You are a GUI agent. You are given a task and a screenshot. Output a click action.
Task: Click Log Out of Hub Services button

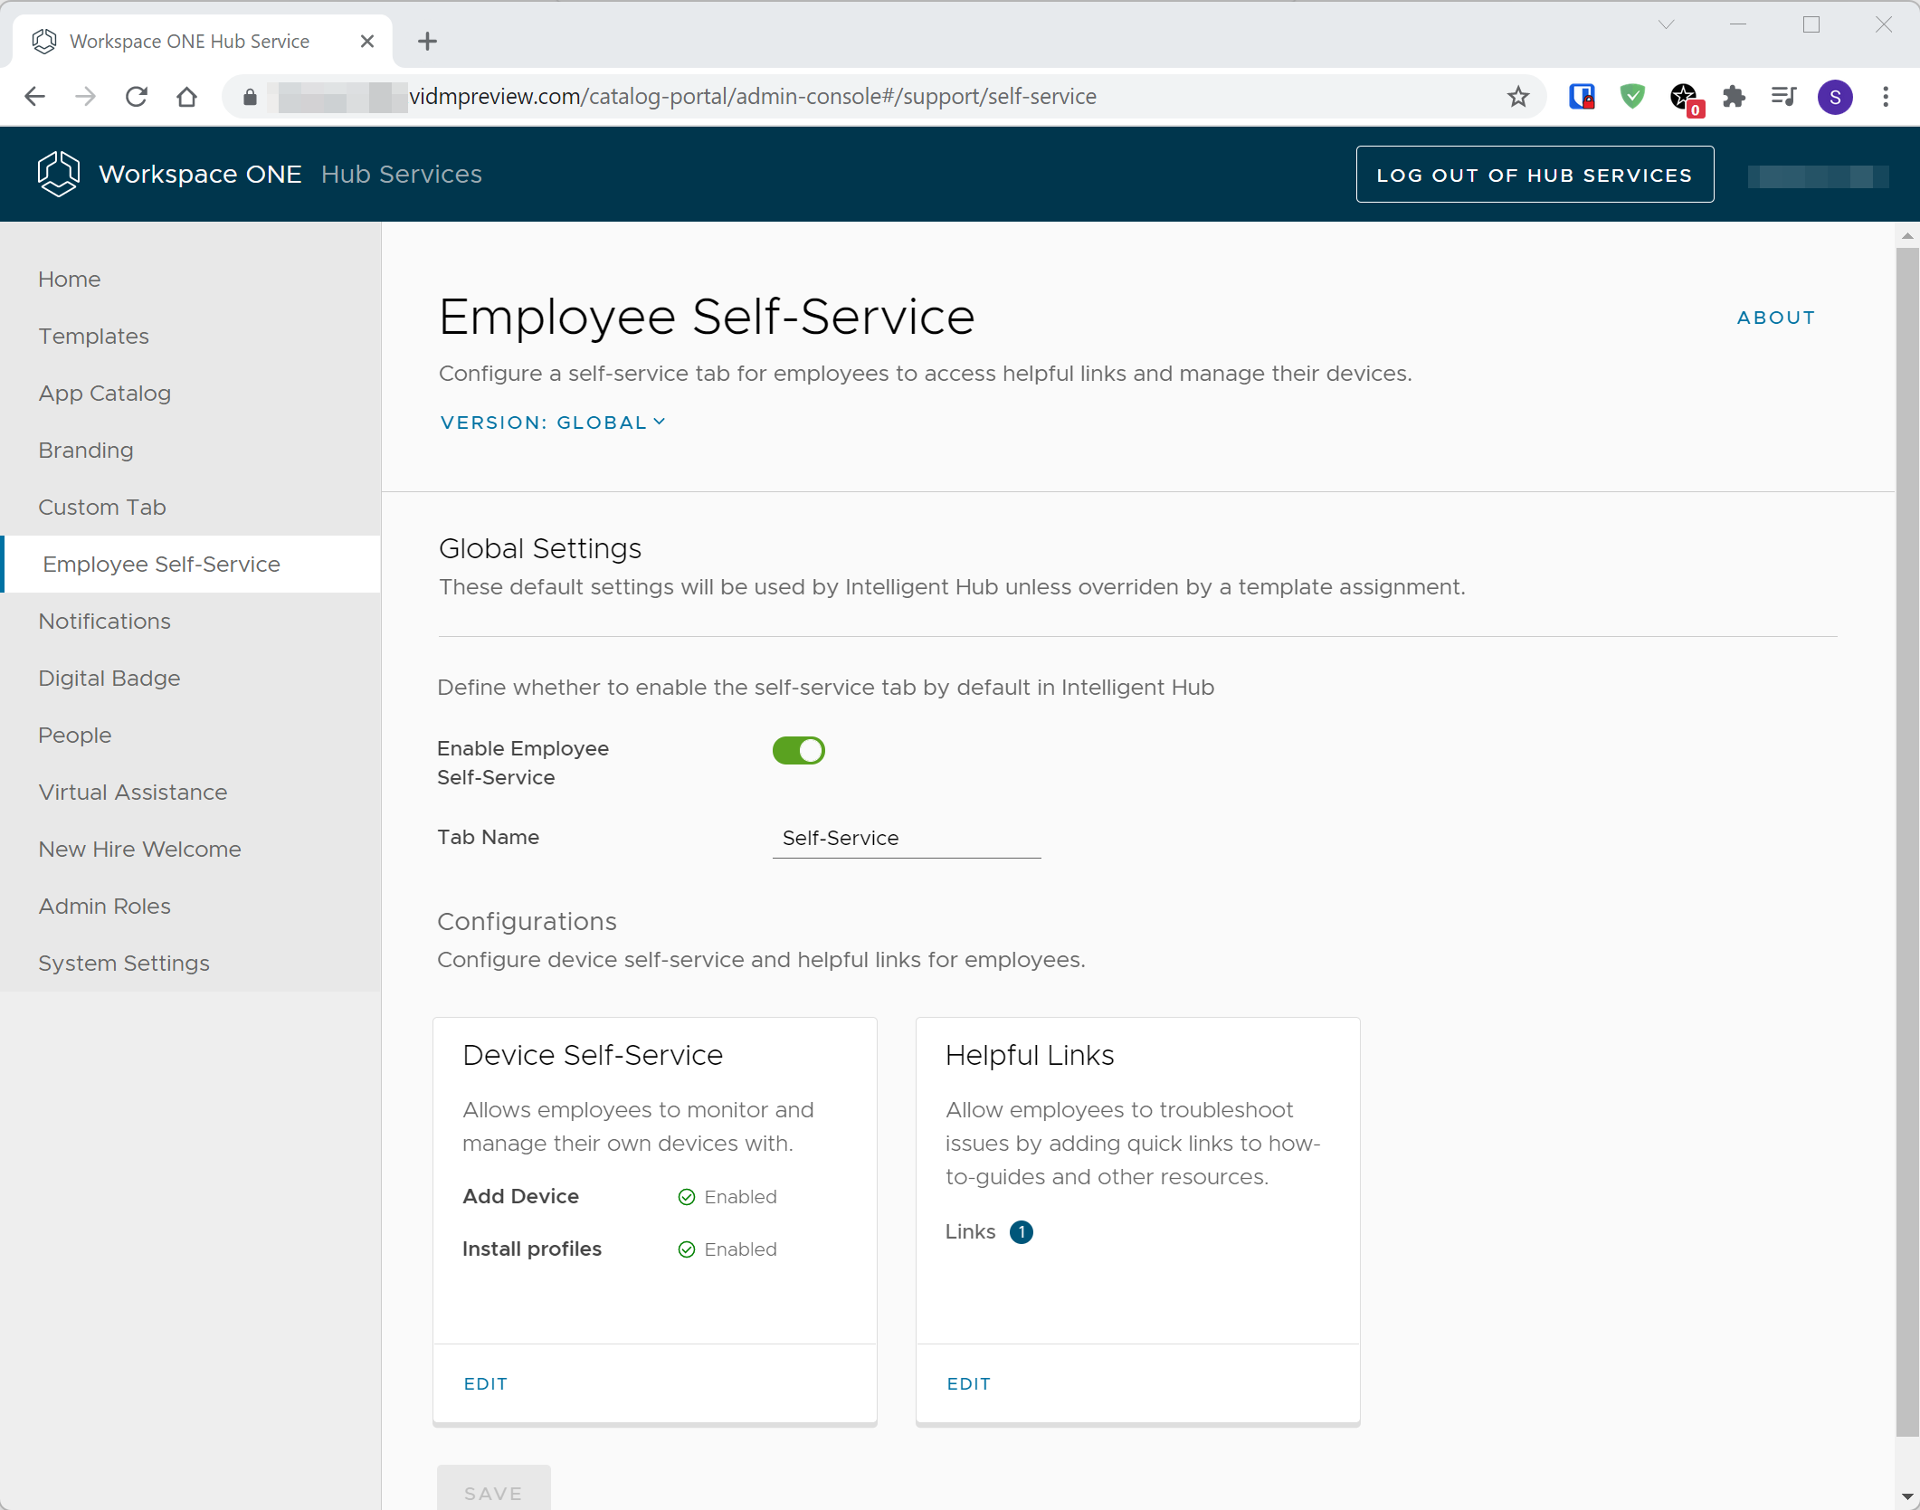pyautogui.click(x=1535, y=175)
